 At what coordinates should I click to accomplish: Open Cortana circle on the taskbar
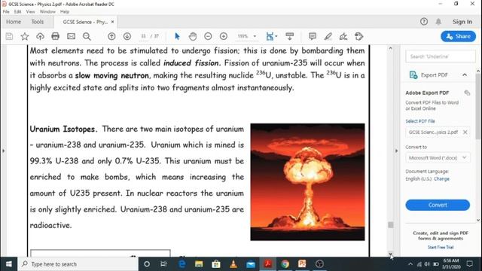pyautogui.click(x=147, y=264)
